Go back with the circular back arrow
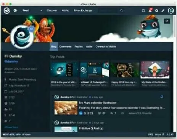The width and height of the screenshot is (177, 139). coord(15,11)
